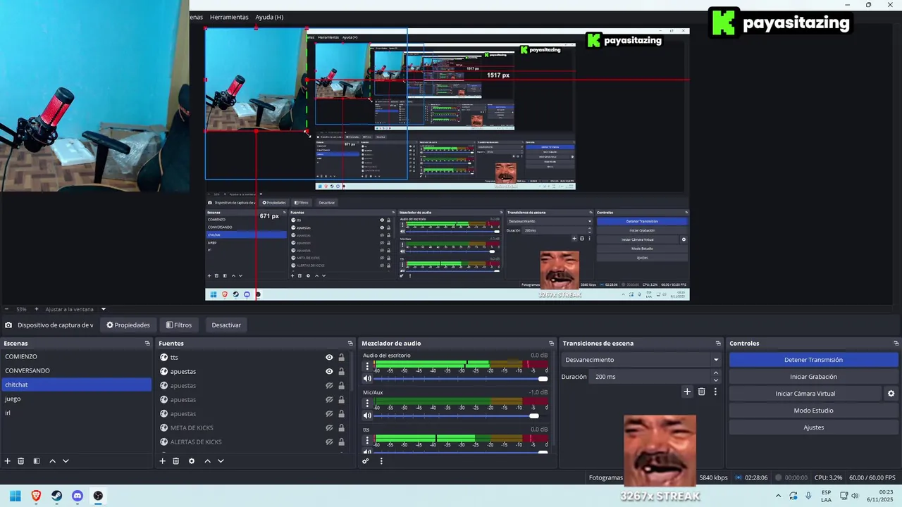The height and width of the screenshot is (507, 902).
Task: Undock the Transiciones de escena panel
Action: click(718, 344)
